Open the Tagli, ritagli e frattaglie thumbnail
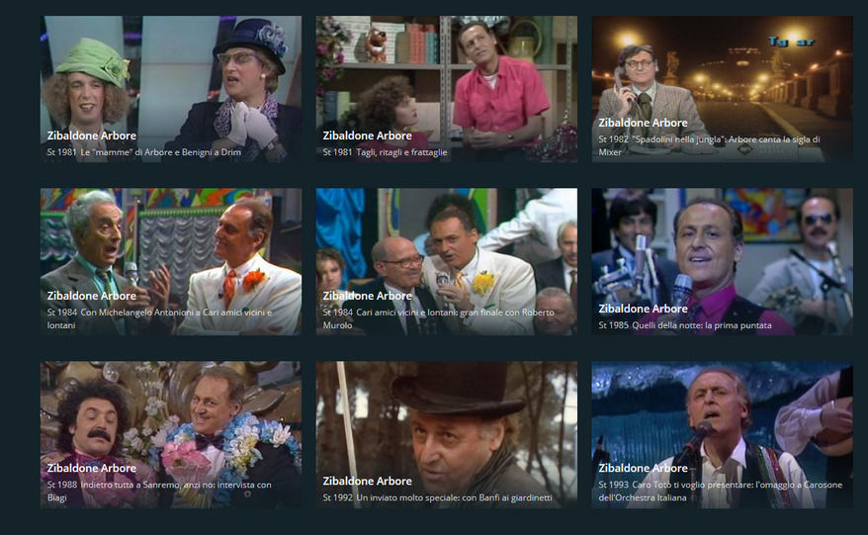This screenshot has width=868, height=535. [x=447, y=89]
